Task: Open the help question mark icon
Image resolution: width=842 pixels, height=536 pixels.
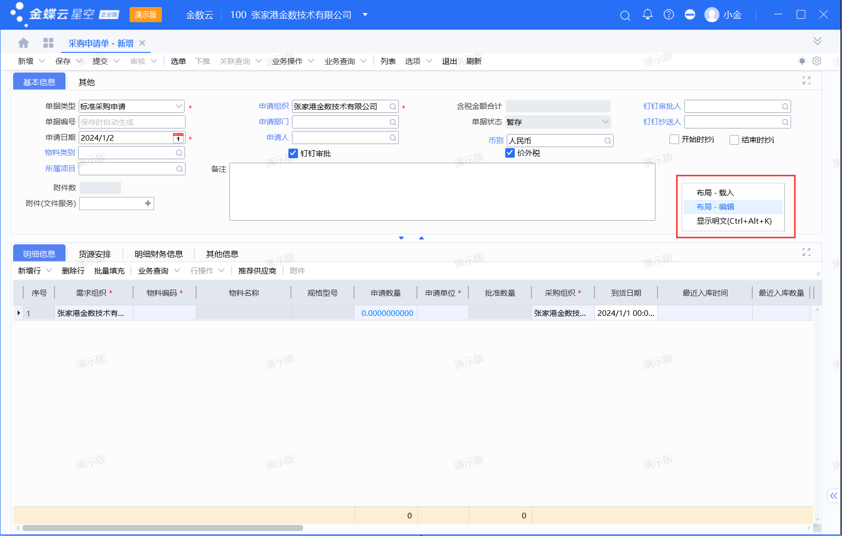Action: pyautogui.click(x=669, y=15)
